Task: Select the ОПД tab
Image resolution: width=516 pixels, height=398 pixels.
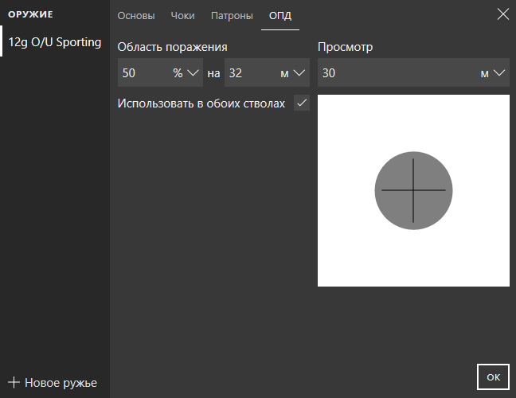Action: tap(280, 16)
